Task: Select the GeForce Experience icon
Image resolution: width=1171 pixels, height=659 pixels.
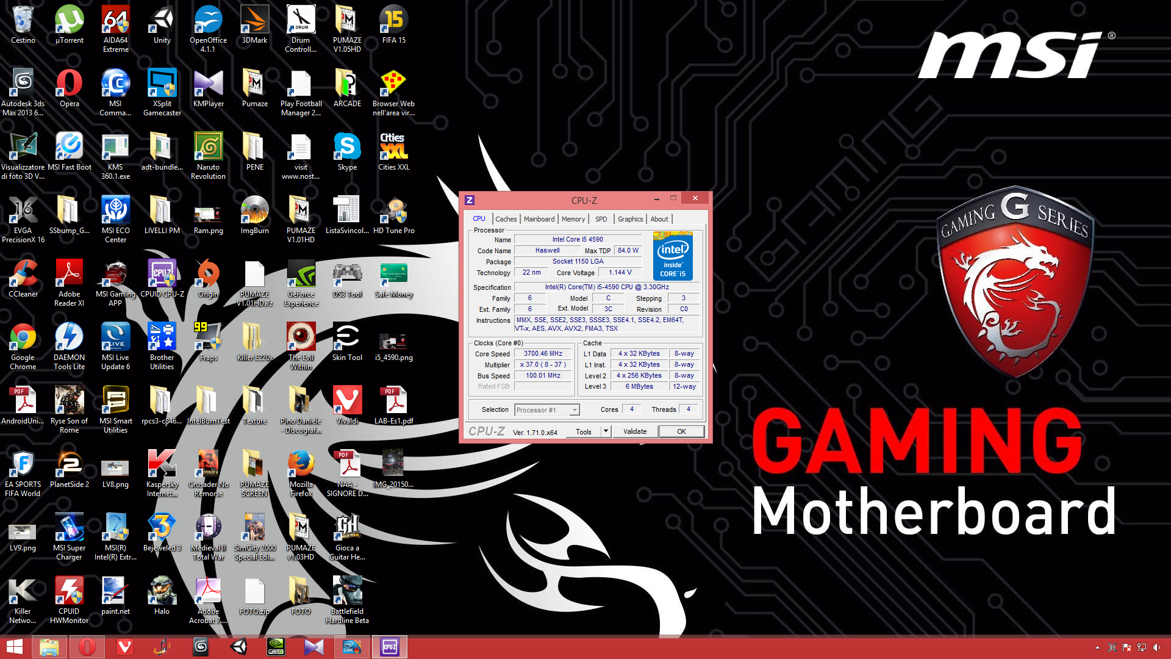Action: pos(301,283)
